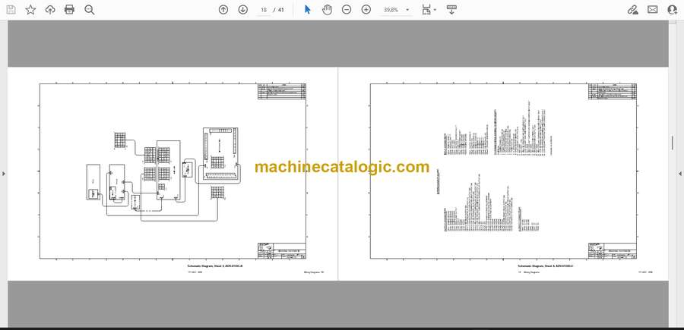This screenshot has height=330, width=684.
Task: Click 'Schematic Diagram' caption under right page
Action: [x=545, y=266]
